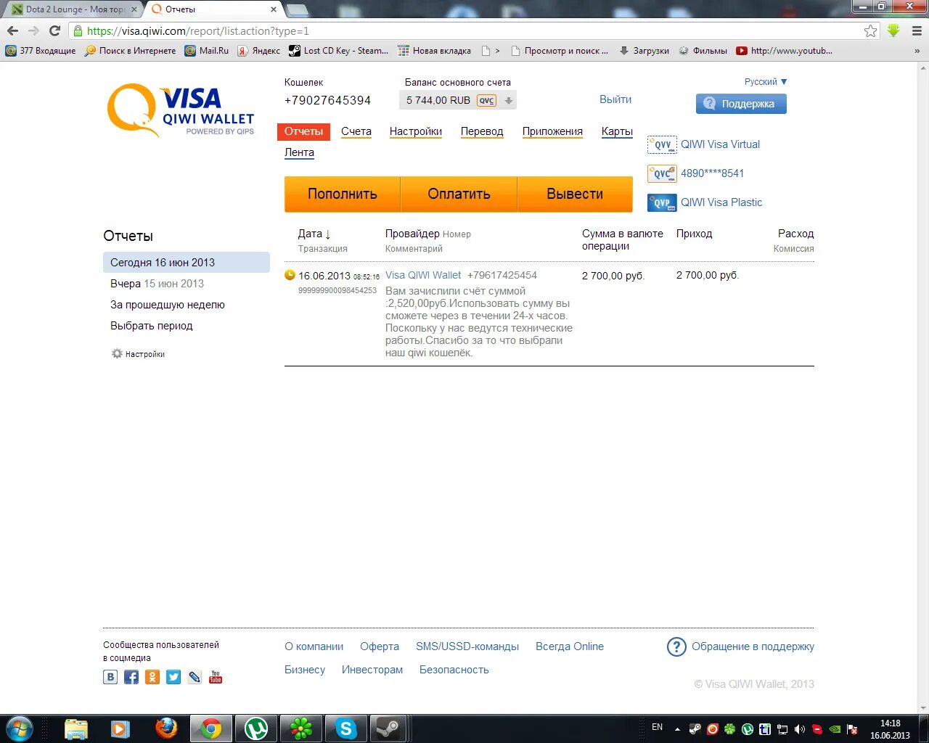Click the Выйти logout link
The image size is (929, 743).
615,99
